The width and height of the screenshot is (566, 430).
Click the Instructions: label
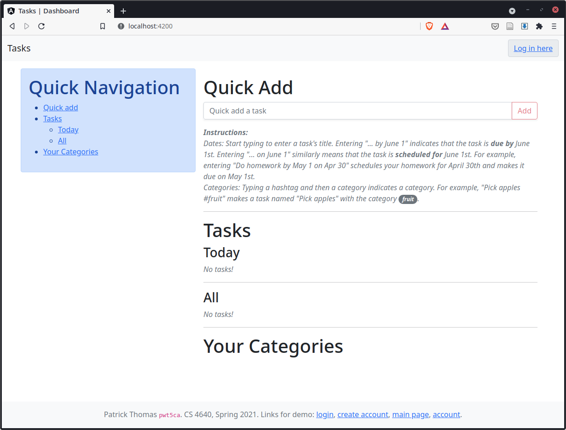[225, 132]
